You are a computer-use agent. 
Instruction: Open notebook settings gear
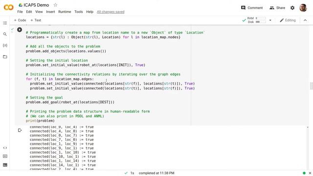[292, 8]
